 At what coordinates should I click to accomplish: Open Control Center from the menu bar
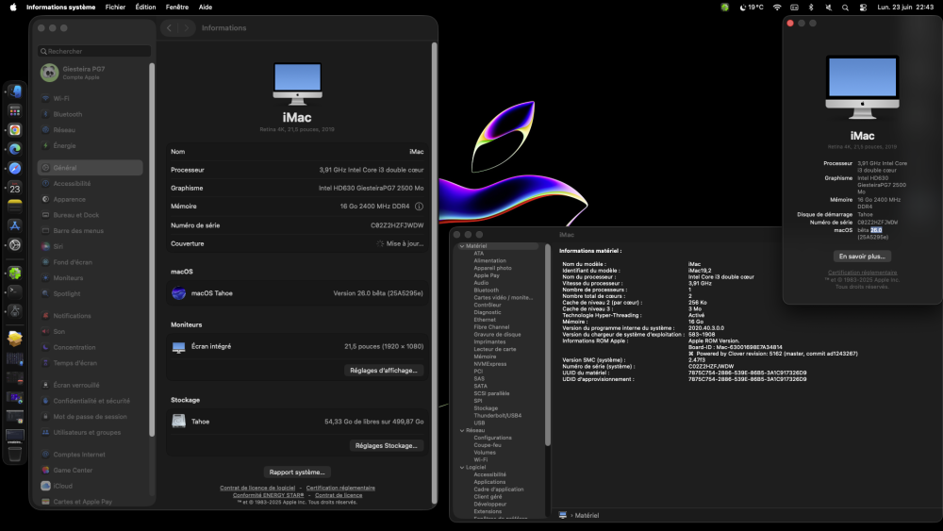tap(863, 8)
